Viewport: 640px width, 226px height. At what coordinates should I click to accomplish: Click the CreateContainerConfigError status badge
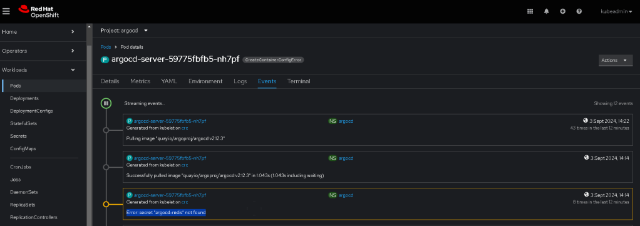point(274,59)
